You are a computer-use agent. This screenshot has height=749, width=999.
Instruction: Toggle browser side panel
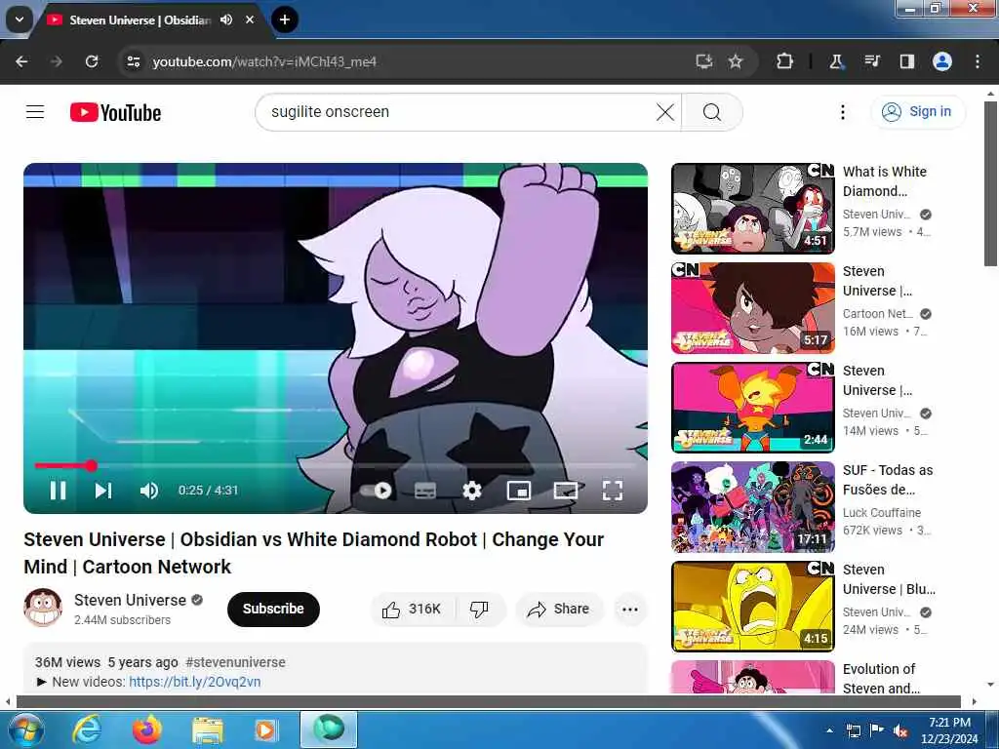(906, 61)
